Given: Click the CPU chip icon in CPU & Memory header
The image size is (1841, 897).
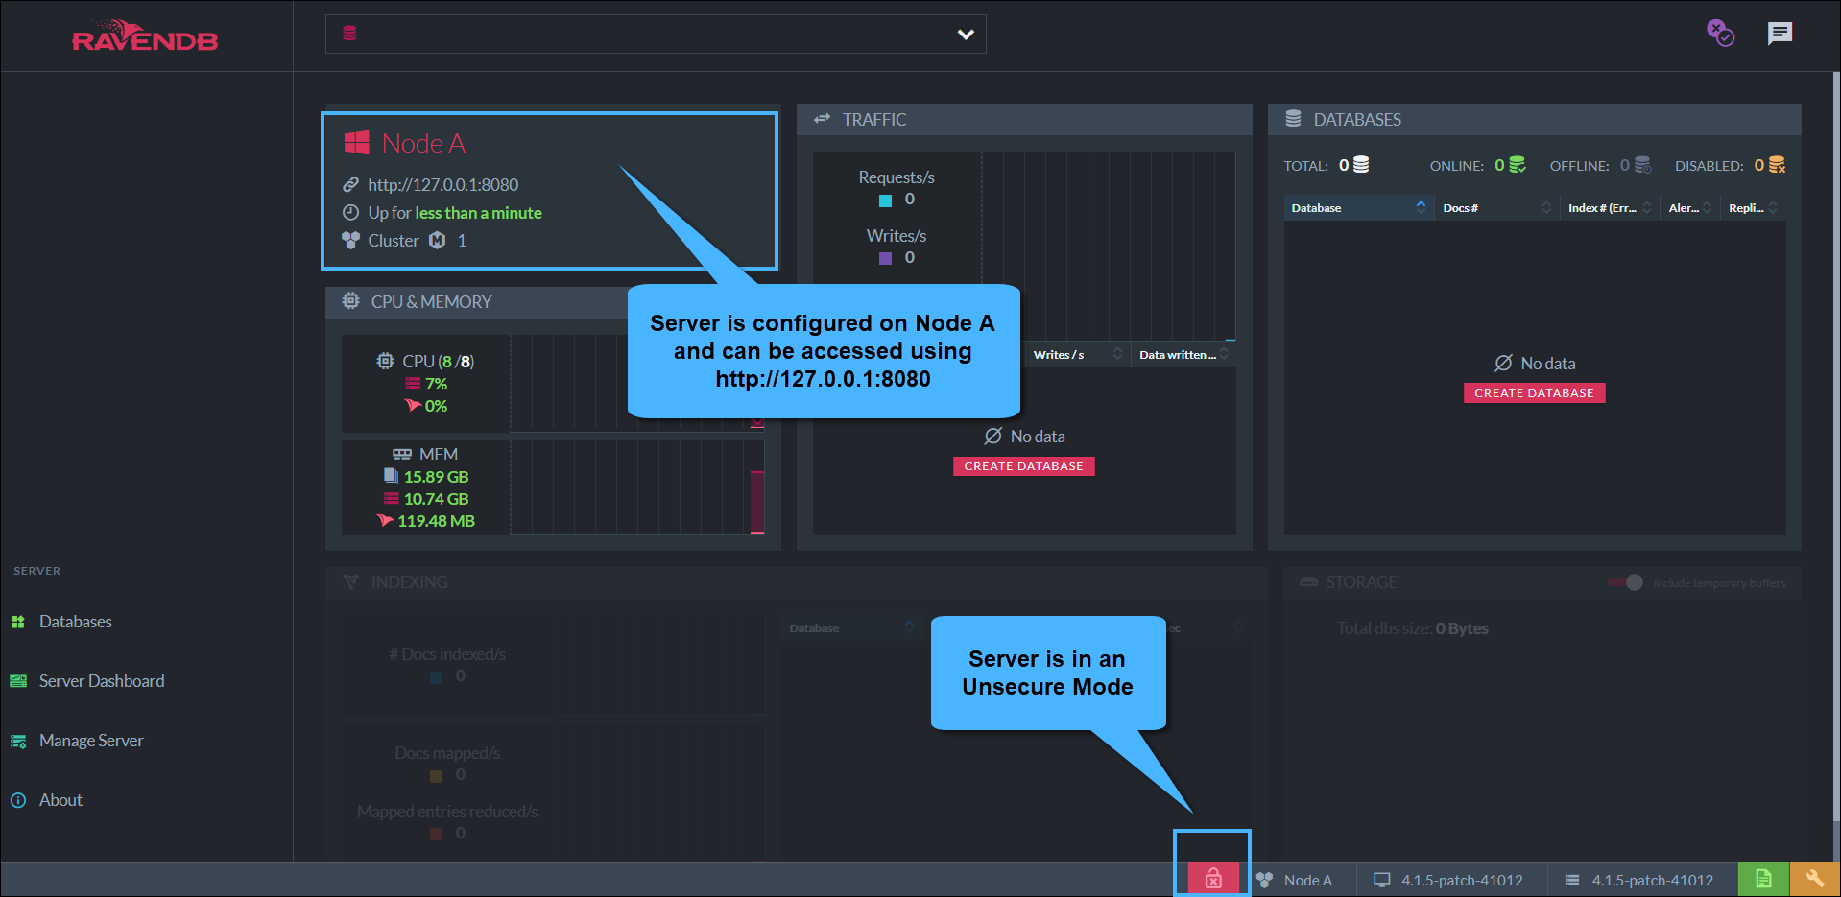Looking at the screenshot, I should click(351, 301).
